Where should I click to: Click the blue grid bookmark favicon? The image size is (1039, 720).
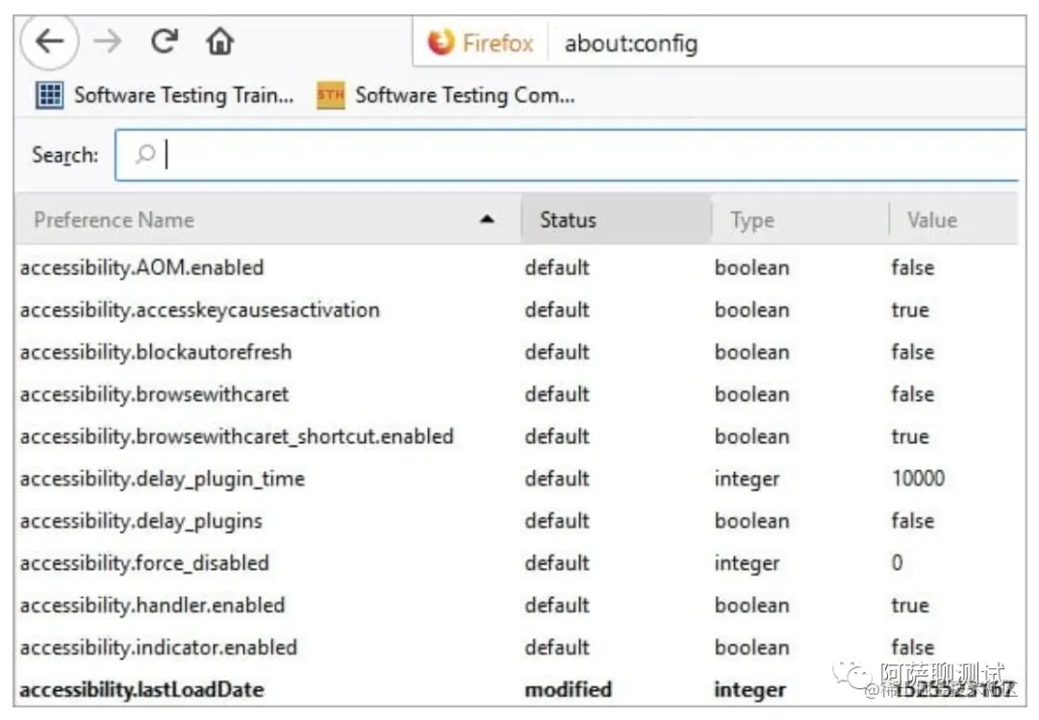click(49, 95)
